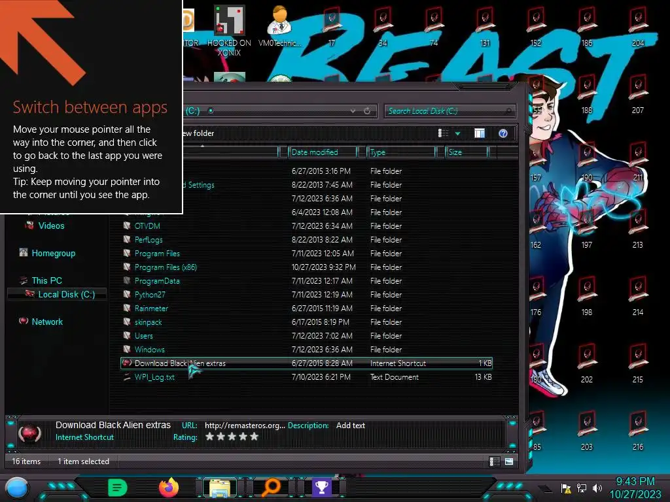The height and width of the screenshot is (502, 670).
Task: Switch to large icons view via status bar
Action: click(x=509, y=461)
